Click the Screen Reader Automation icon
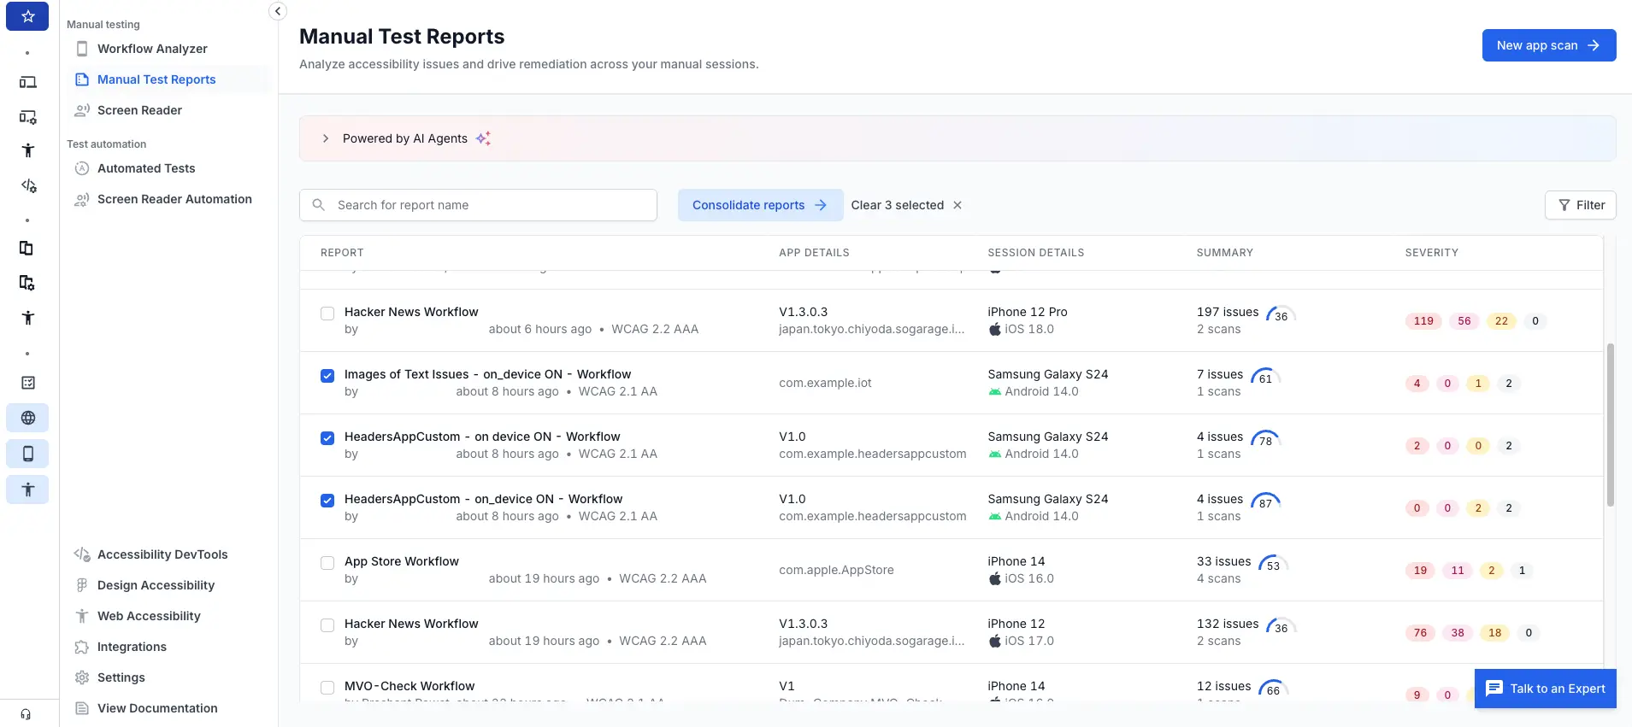 pos(82,199)
